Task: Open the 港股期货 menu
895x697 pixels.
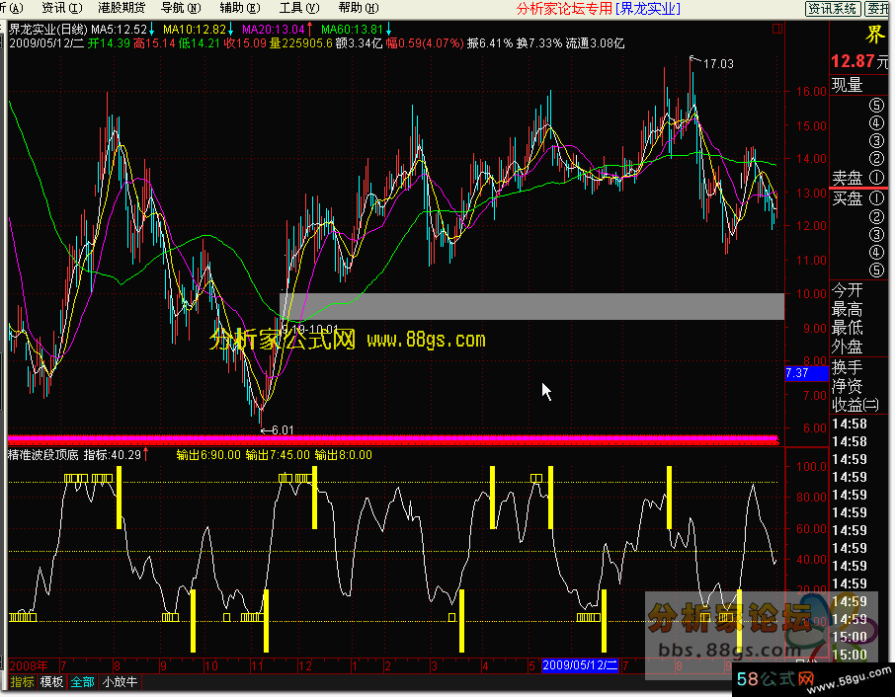Action: click(x=122, y=8)
